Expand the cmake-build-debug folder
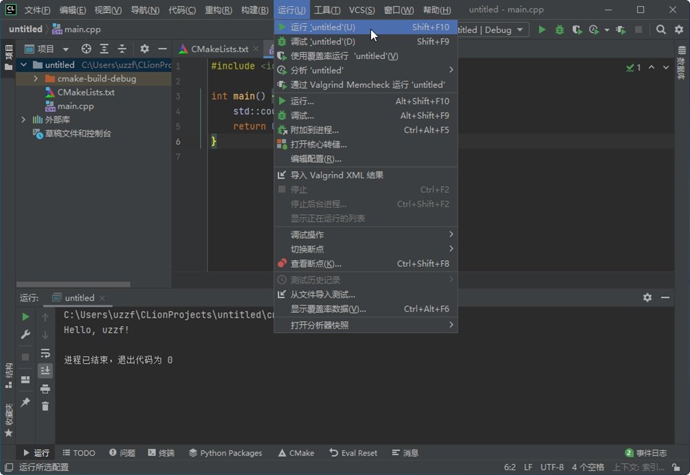Image resolution: width=690 pixels, height=475 pixels. click(36, 79)
